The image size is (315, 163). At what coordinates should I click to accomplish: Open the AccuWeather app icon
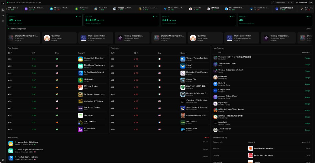250,148
